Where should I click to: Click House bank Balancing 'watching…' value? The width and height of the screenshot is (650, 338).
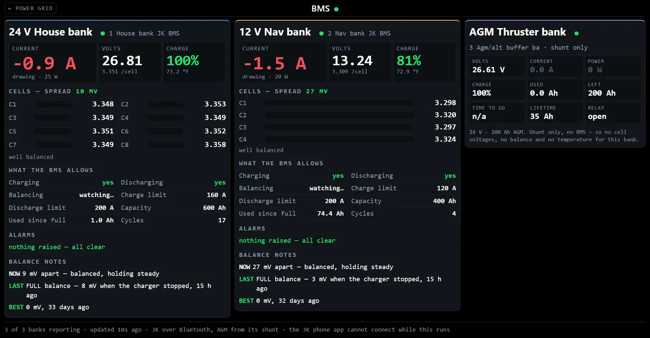coord(97,195)
